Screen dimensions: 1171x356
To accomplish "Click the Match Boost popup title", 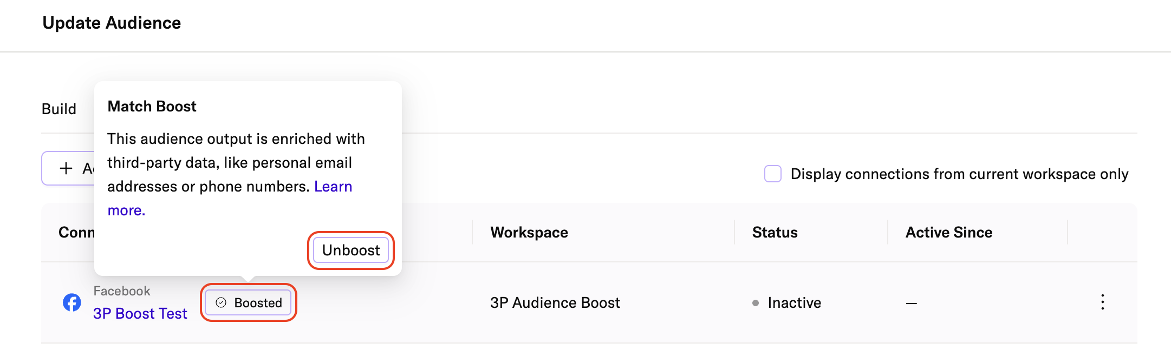I will (x=152, y=107).
